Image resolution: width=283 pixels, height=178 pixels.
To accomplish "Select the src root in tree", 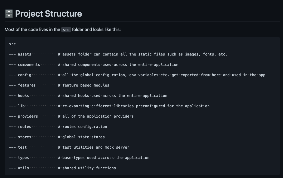I will point(12,44).
